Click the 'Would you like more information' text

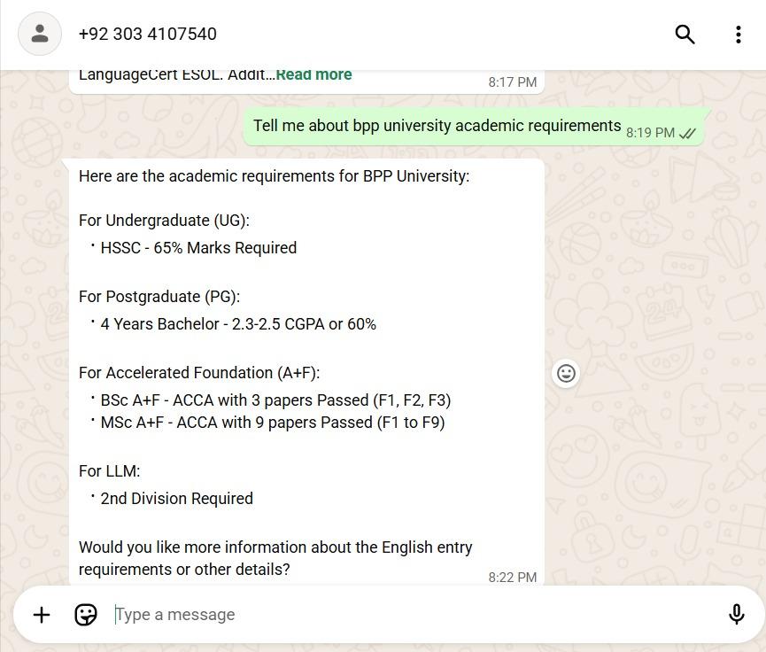(x=275, y=547)
